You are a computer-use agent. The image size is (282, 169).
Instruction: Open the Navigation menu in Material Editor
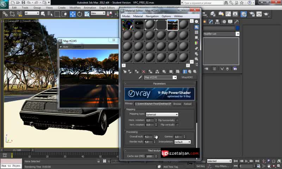tap(152, 16)
